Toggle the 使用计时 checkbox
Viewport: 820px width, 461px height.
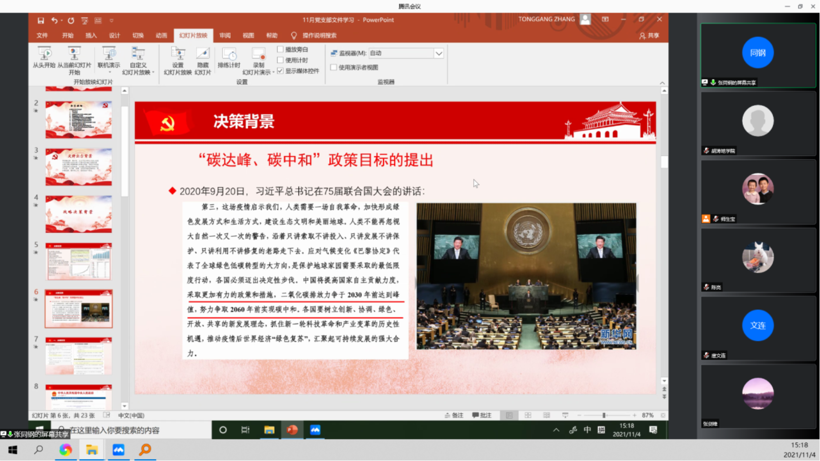click(x=280, y=60)
